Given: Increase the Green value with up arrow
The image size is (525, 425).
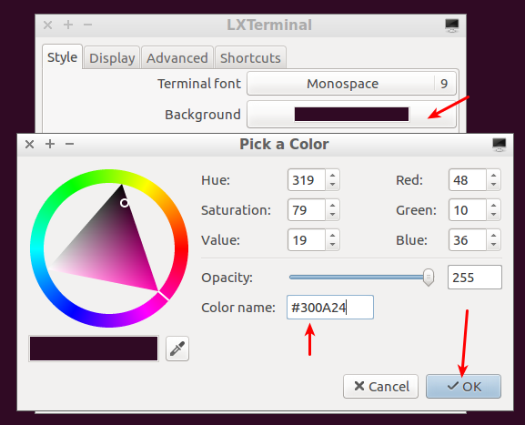Looking at the screenshot, I should 493,206.
